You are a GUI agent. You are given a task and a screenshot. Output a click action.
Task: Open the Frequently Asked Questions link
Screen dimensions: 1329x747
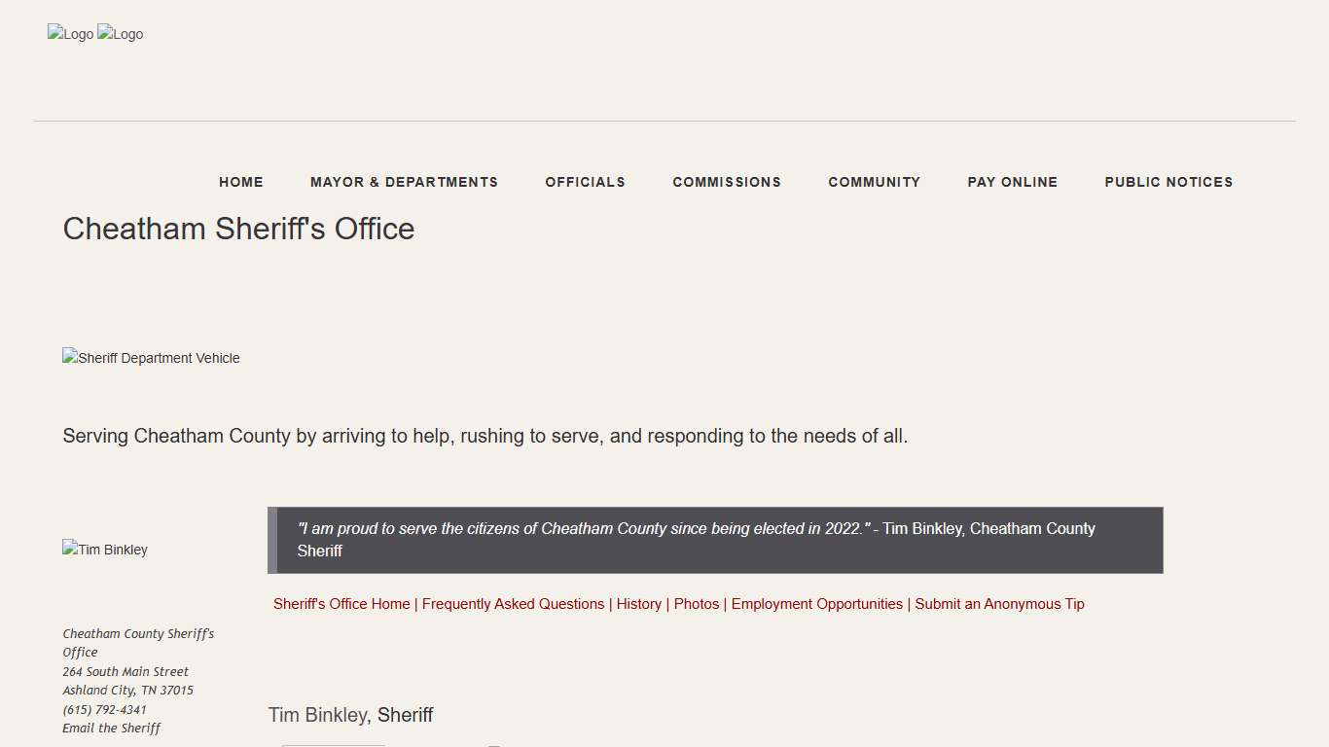pos(513,604)
